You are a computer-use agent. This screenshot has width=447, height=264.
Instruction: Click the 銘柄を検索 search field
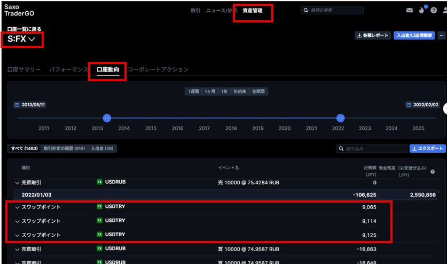tap(332, 10)
